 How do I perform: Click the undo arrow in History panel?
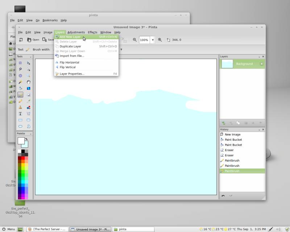click(223, 196)
